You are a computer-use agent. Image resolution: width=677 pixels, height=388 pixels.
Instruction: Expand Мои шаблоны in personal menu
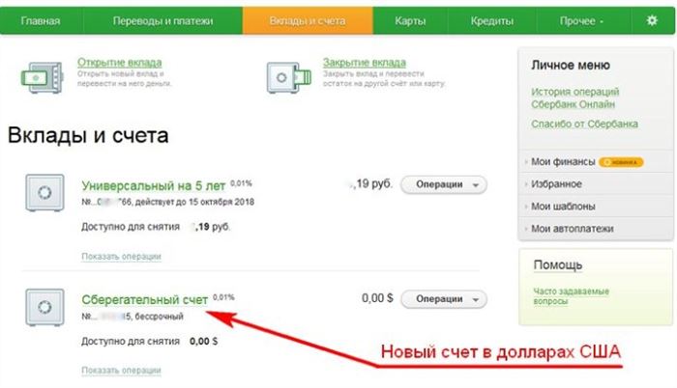(563, 207)
